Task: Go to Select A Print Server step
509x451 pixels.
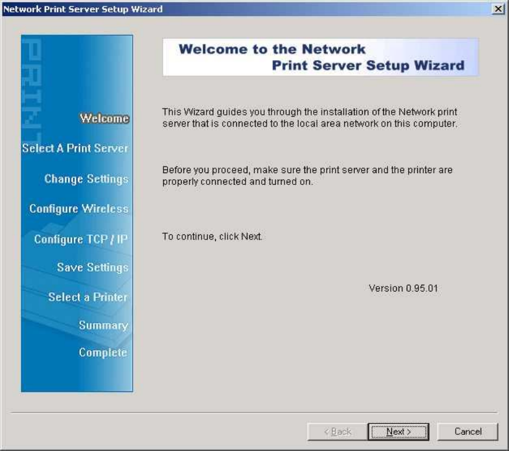Action: click(75, 148)
